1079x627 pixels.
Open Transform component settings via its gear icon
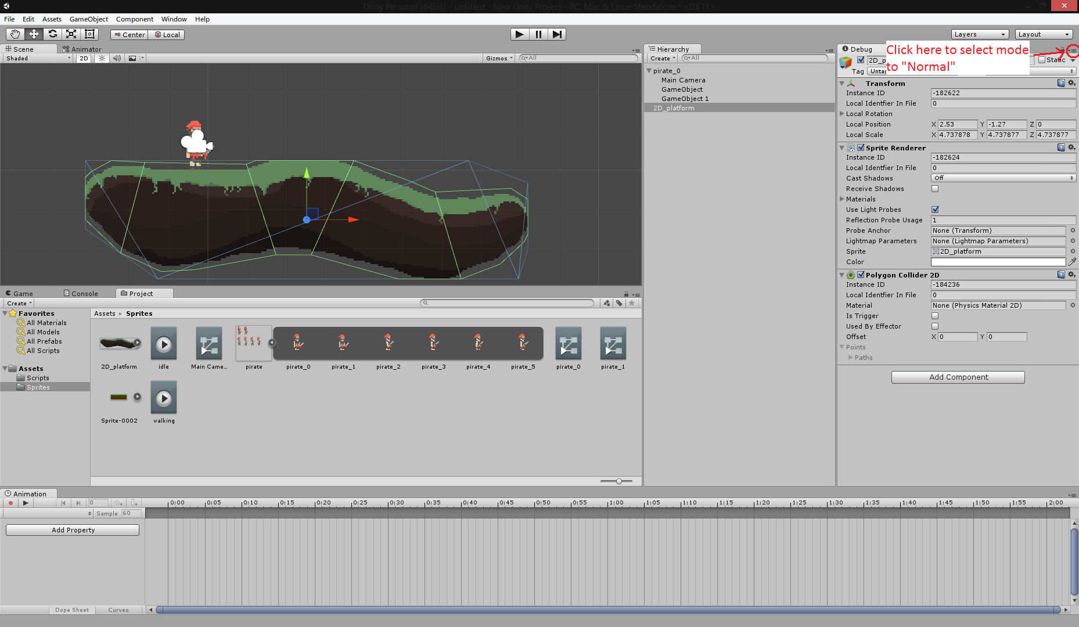pyautogui.click(x=1071, y=83)
